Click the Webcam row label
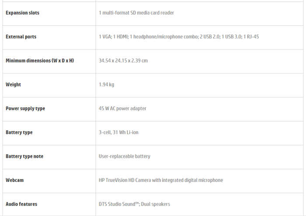Image resolution: width=306 pixels, height=216 pixels. 14,180
